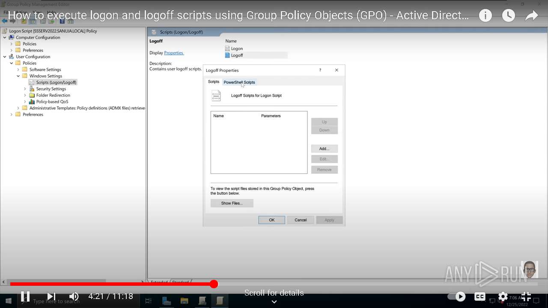Select Folder Redirection in the tree
This screenshot has width=548, height=308.
click(53, 95)
